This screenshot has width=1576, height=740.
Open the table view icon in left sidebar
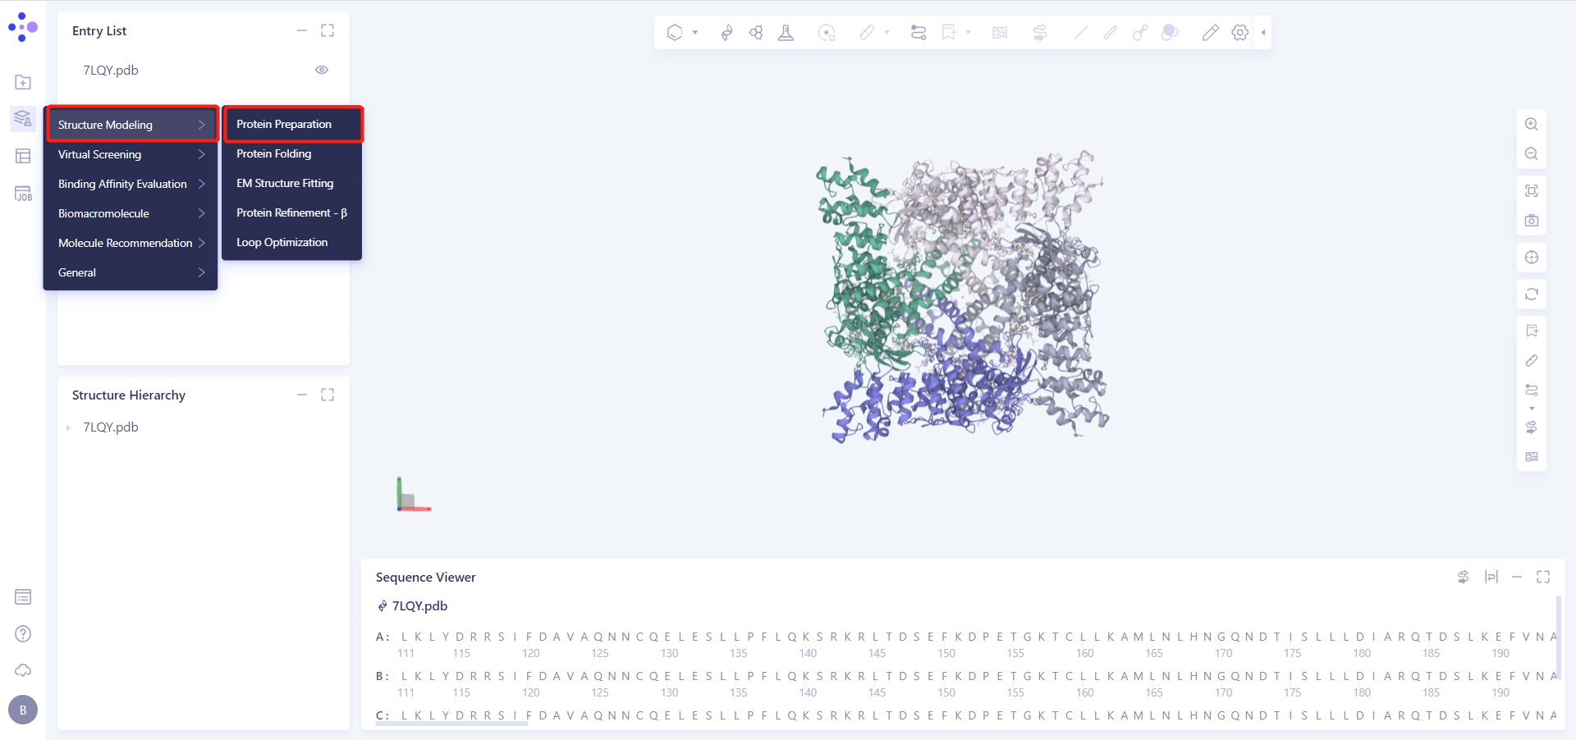coord(23,156)
